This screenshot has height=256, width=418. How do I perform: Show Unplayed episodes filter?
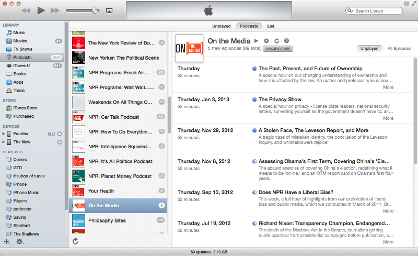point(369,48)
